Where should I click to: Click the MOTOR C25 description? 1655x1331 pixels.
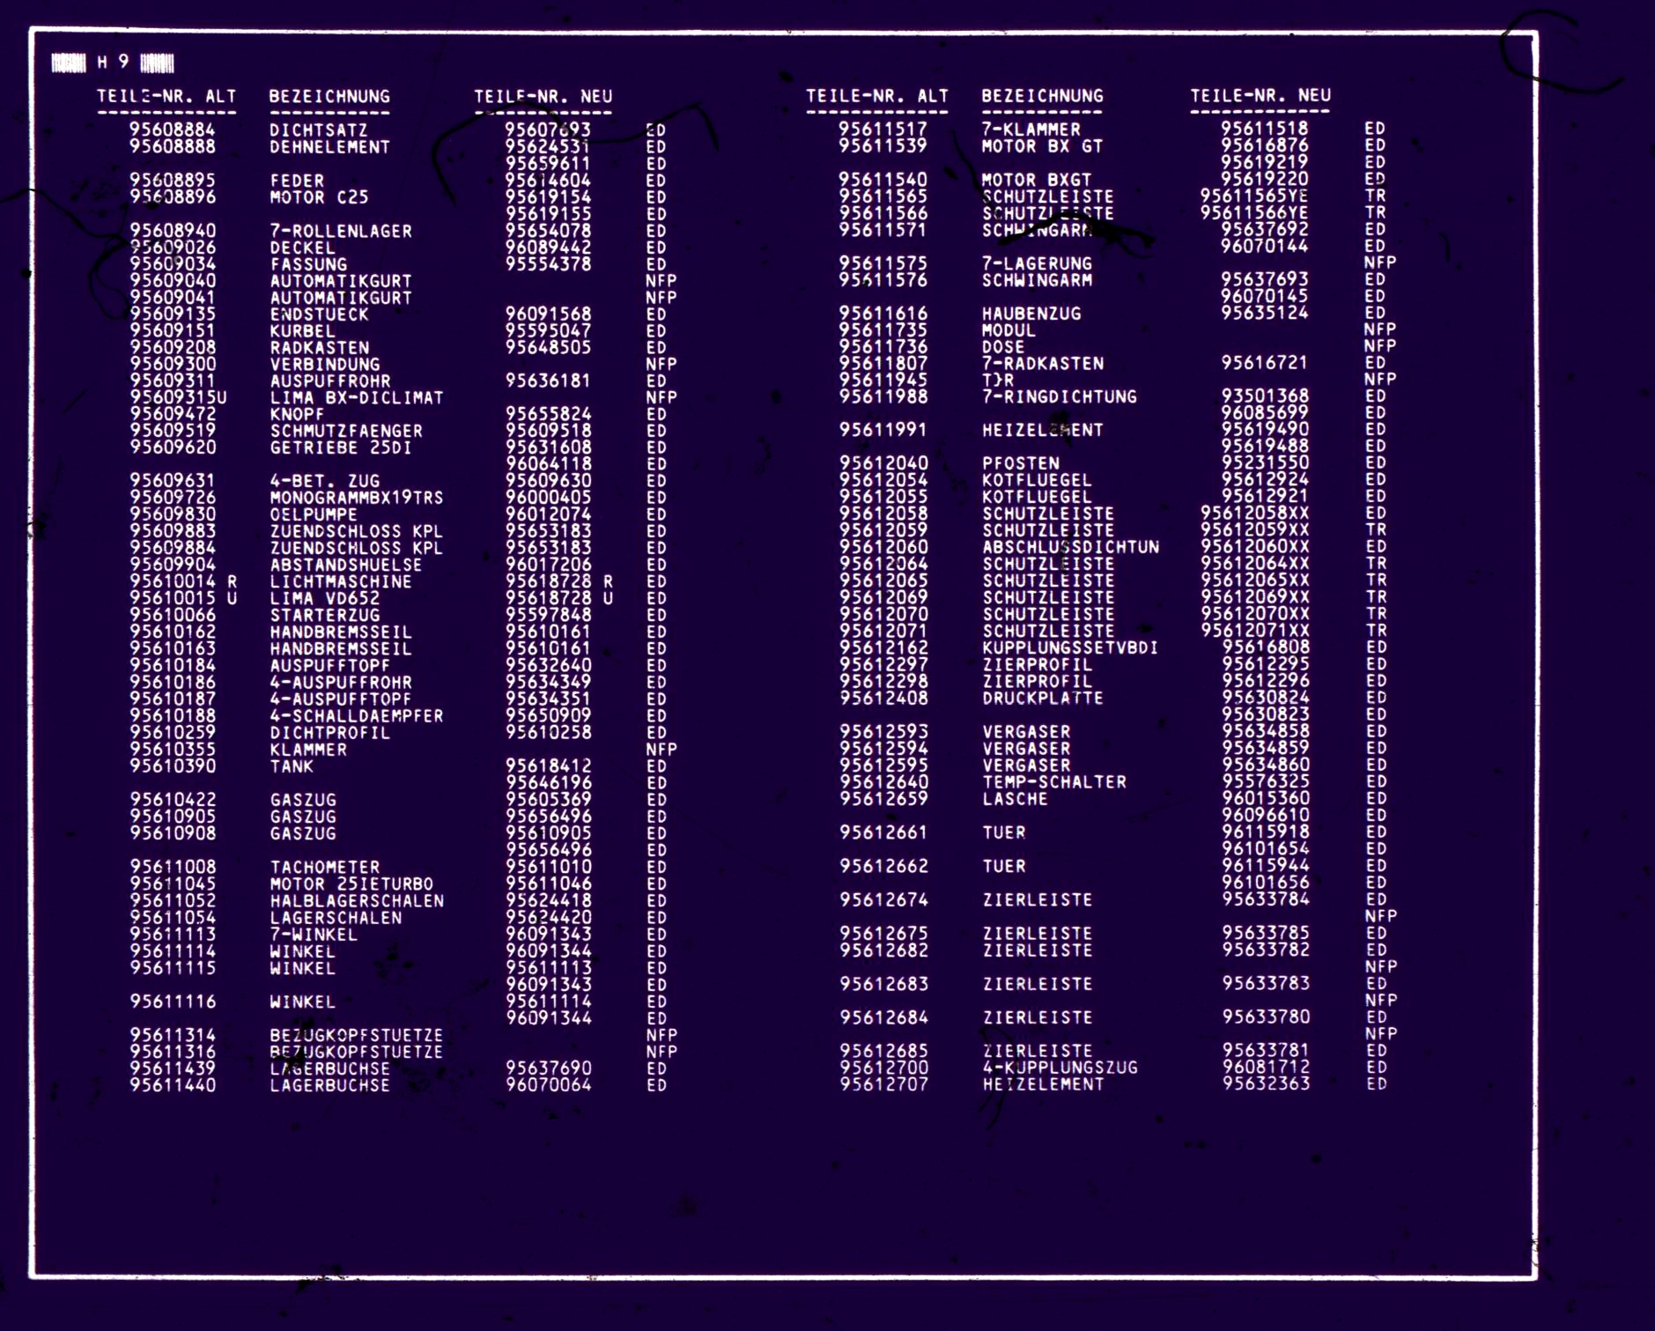tap(319, 197)
